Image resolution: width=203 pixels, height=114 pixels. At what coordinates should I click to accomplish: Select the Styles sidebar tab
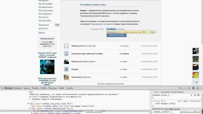click(156, 92)
